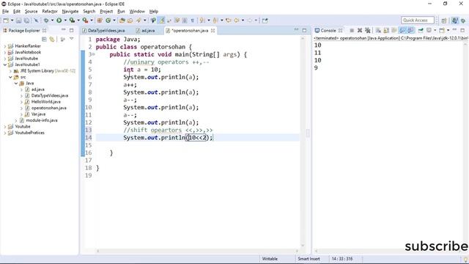
Task: Click the Run Last Tool external tools icon
Action: pyautogui.click(x=85, y=21)
